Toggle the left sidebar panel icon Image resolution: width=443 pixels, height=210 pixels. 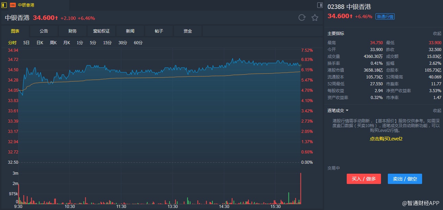pyautogui.click(x=4, y=5)
